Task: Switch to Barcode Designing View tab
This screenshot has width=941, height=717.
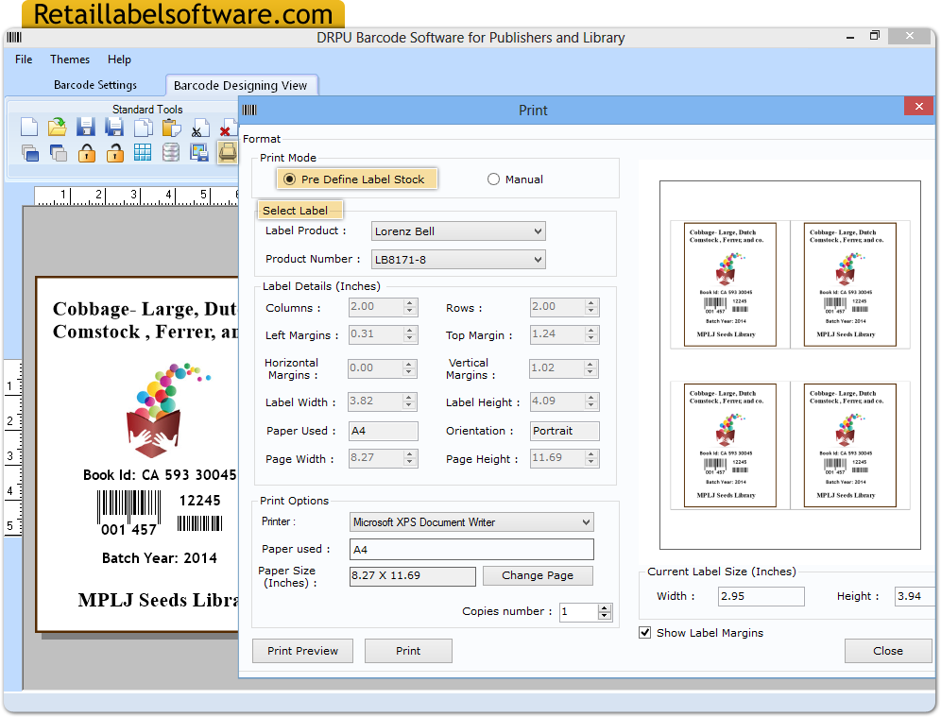Action: 241,85
